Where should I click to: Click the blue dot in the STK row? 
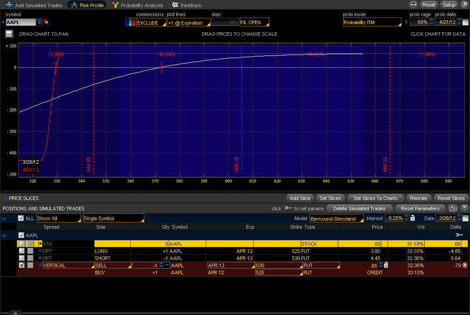[x=40, y=244]
